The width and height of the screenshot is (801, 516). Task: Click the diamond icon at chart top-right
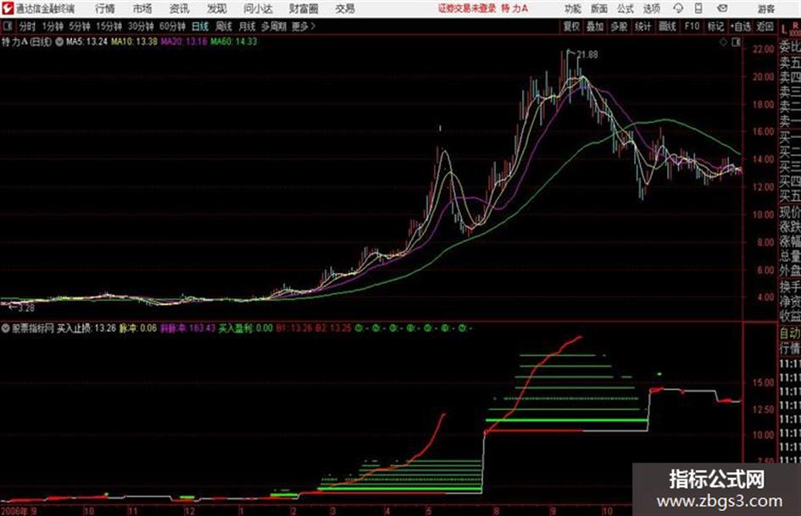point(723,42)
